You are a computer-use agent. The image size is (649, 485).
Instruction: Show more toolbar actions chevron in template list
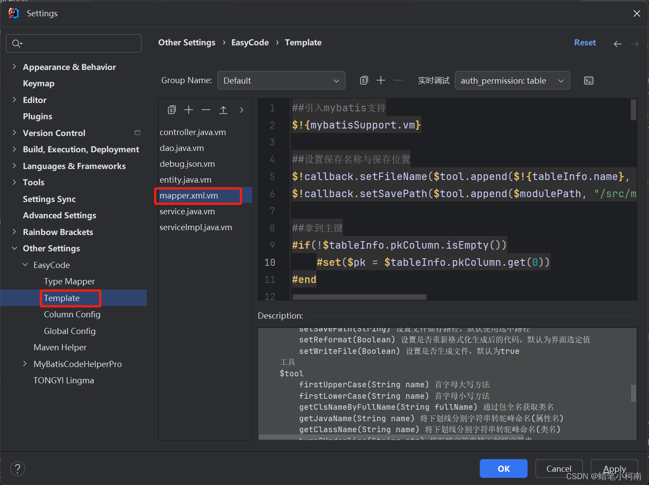click(x=241, y=110)
